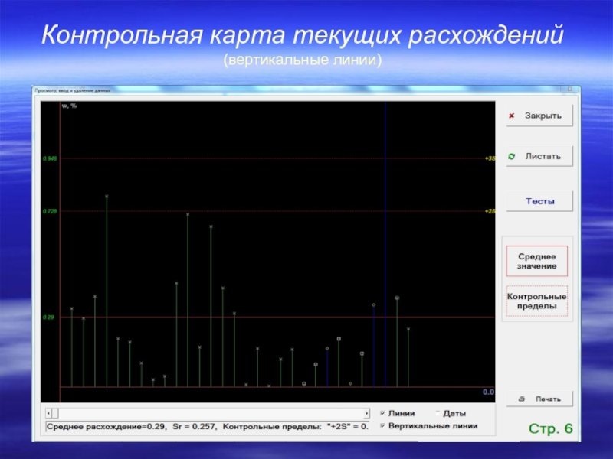Click the right arrow of horizontal scrollbar
613x459 pixels.
pyautogui.click(x=367, y=413)
